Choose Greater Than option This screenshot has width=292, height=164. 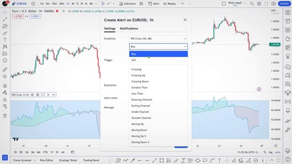tap(158, 87)
